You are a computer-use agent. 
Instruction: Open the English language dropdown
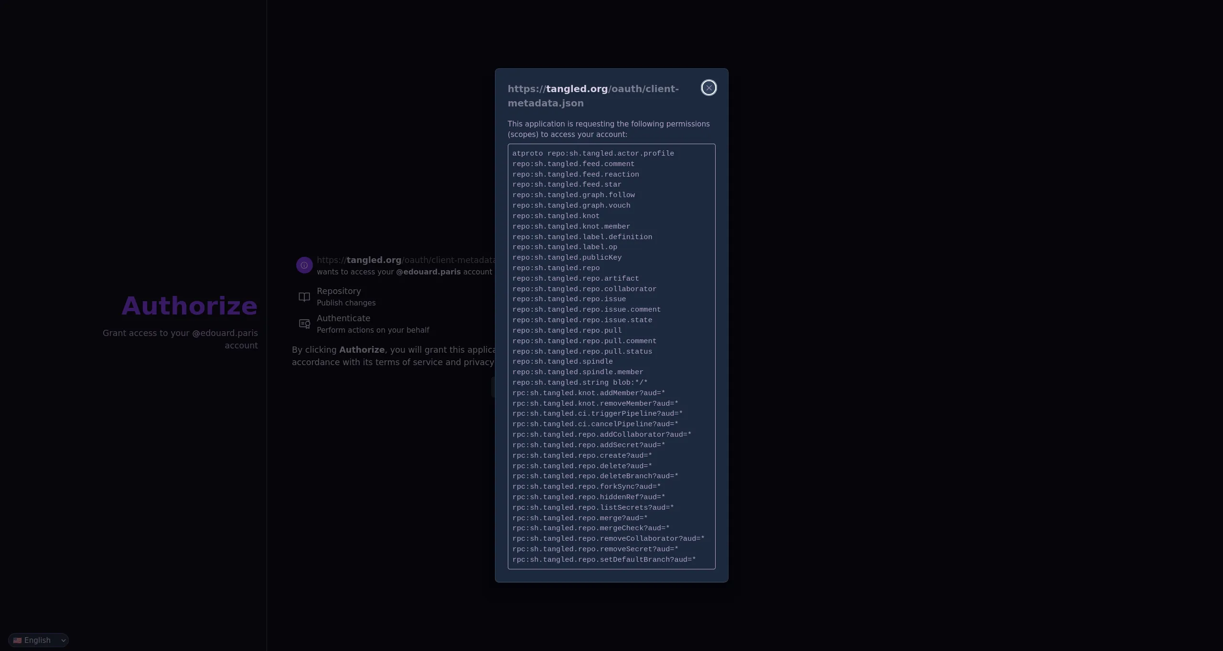[x=38, y=640]
